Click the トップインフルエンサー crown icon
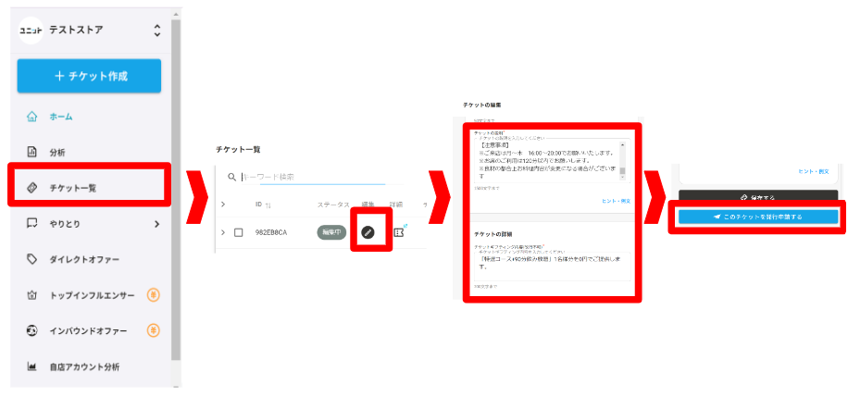 (31, 295)
